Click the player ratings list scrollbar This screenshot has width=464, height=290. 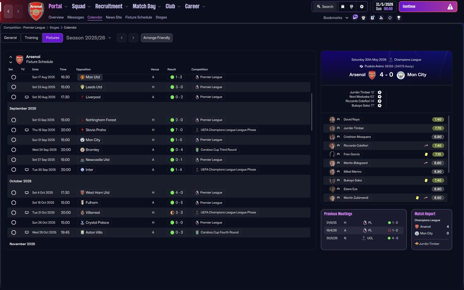(x=449, y=144)
